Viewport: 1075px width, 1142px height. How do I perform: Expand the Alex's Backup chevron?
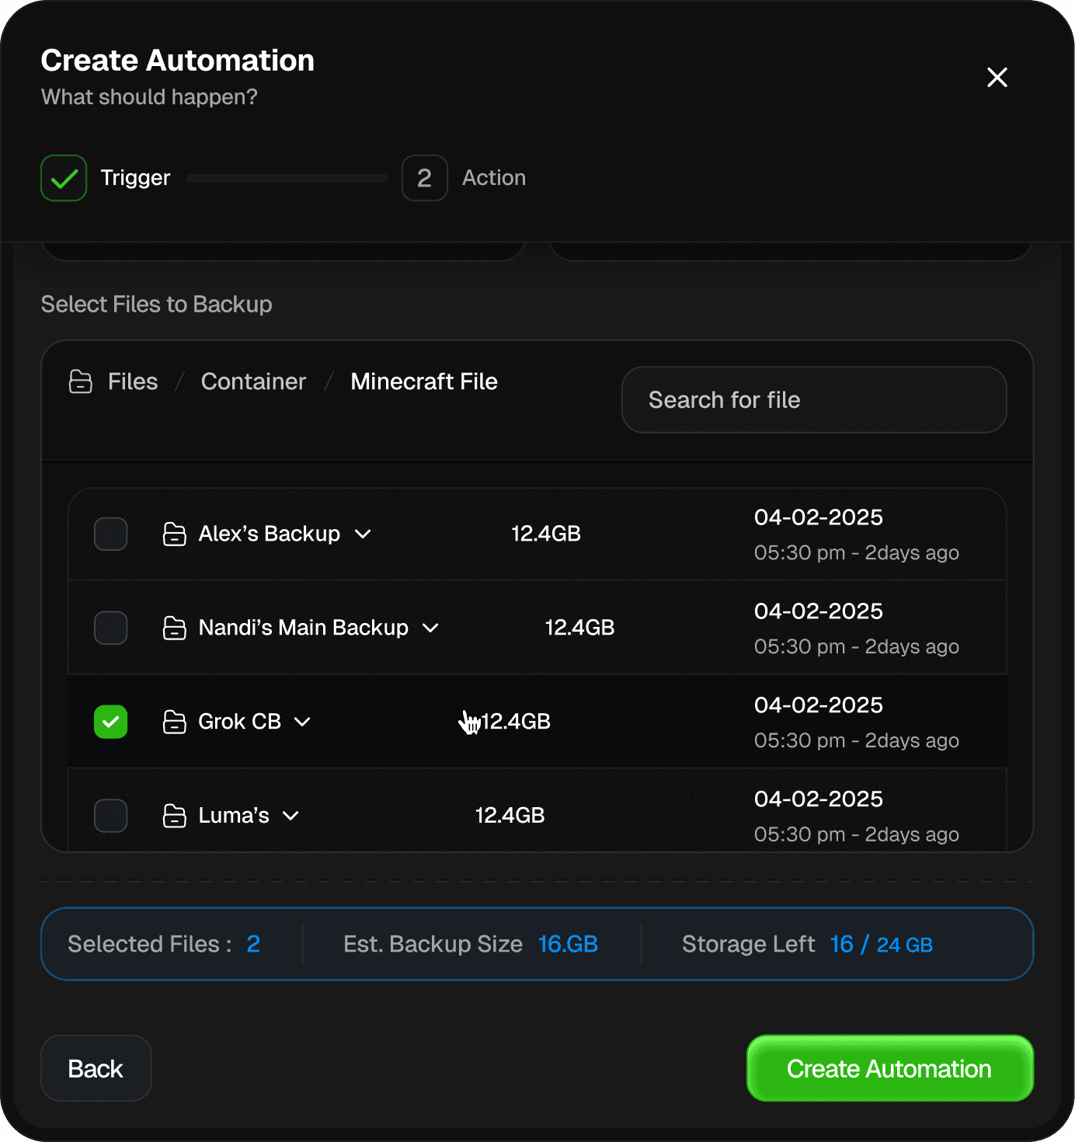[x=363, y=534]
